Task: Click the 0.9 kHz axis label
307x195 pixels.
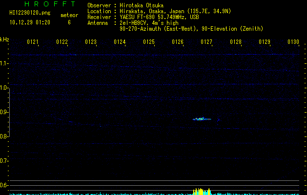Action: [x=4, y=112]
